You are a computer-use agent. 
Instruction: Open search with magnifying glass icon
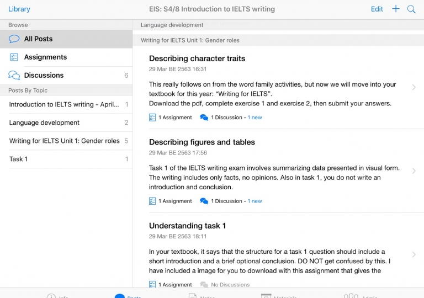pyautogui.click(x=411, y=9)
